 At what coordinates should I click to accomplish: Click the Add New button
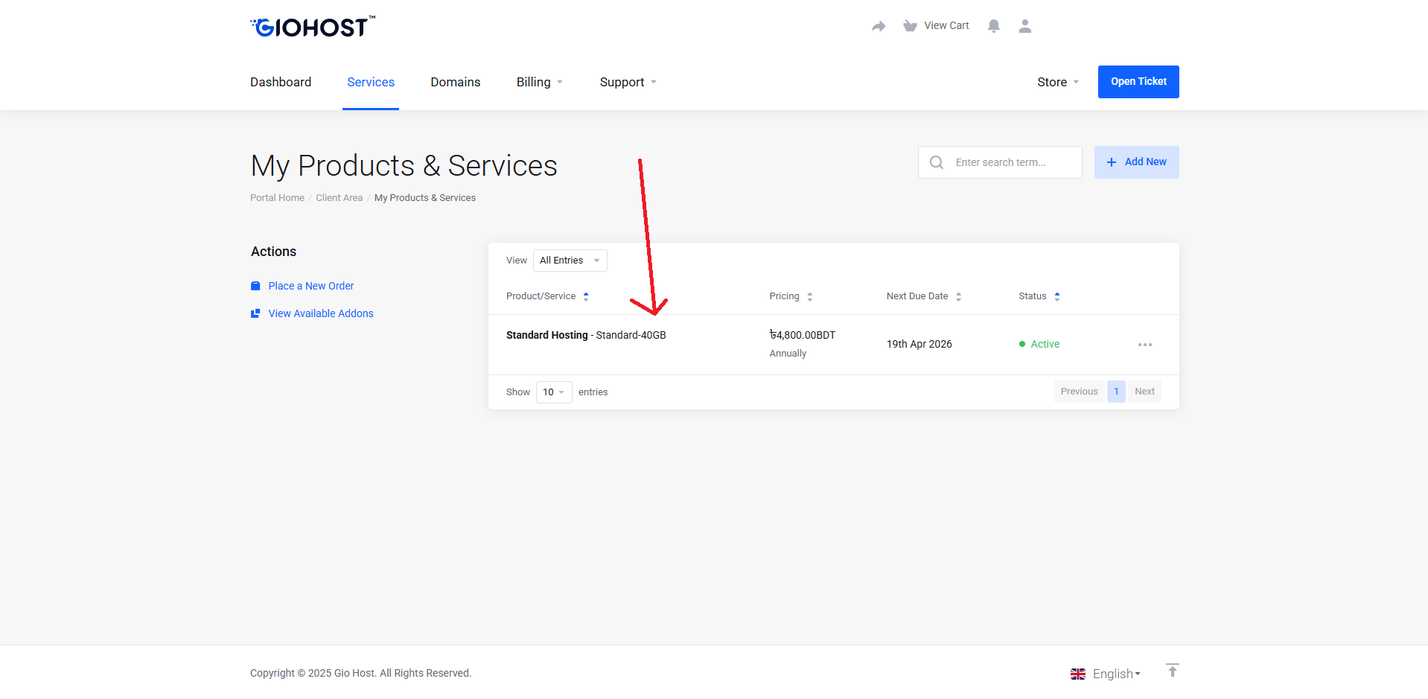pos(1136,162)
